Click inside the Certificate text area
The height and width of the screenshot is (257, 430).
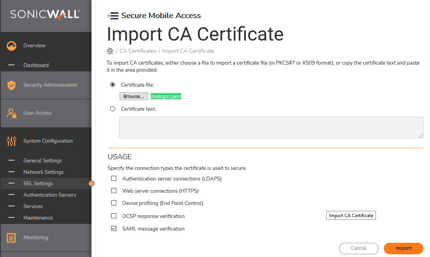[x=271, y=127]
